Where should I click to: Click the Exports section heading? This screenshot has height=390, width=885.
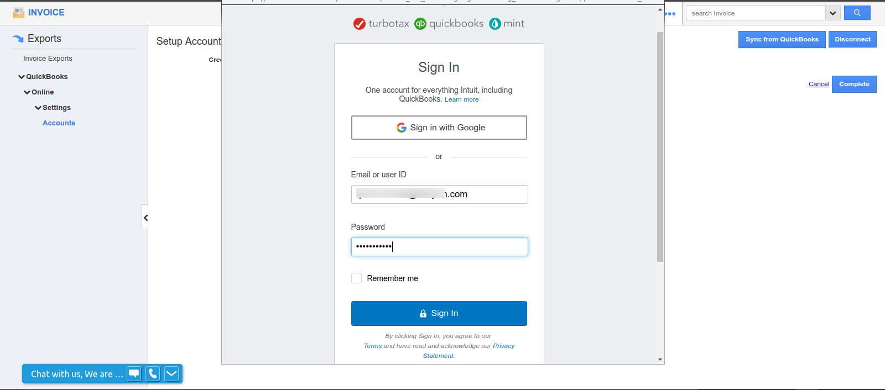pyautogui.click(x=44, y=39)
